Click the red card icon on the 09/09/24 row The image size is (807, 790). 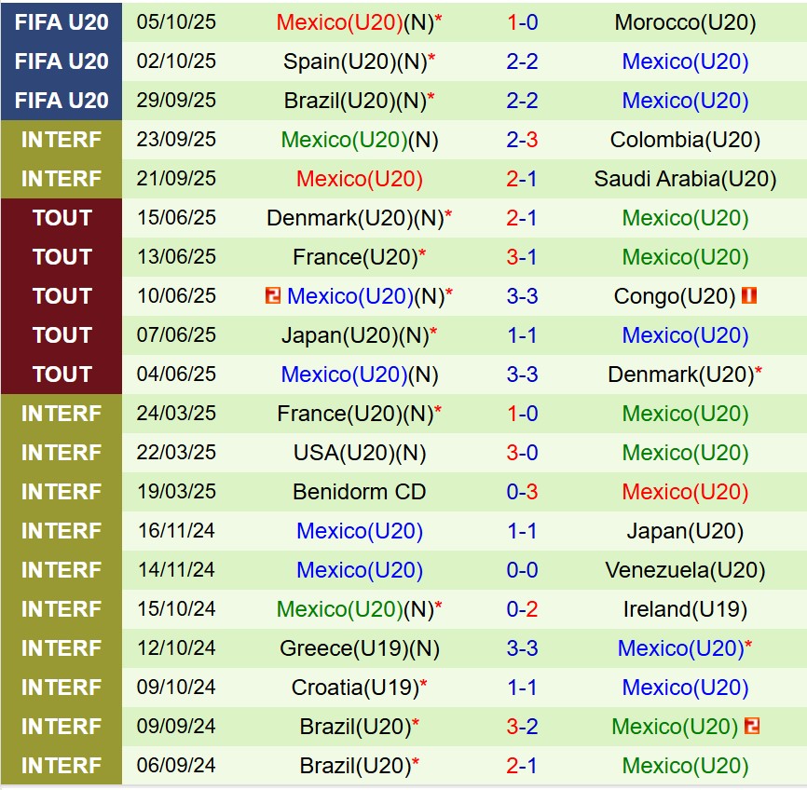pyautogui.click(x=753, y=727)
